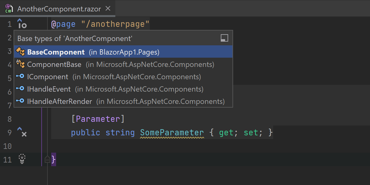Collapse the code block fold marker on line 11
This screenshot has height=185, width=370.
tap(47, 159)
